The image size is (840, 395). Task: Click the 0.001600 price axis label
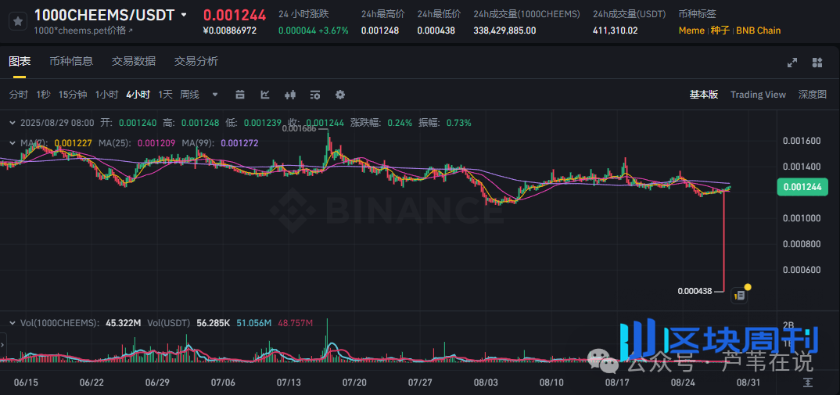click(802, 141)
